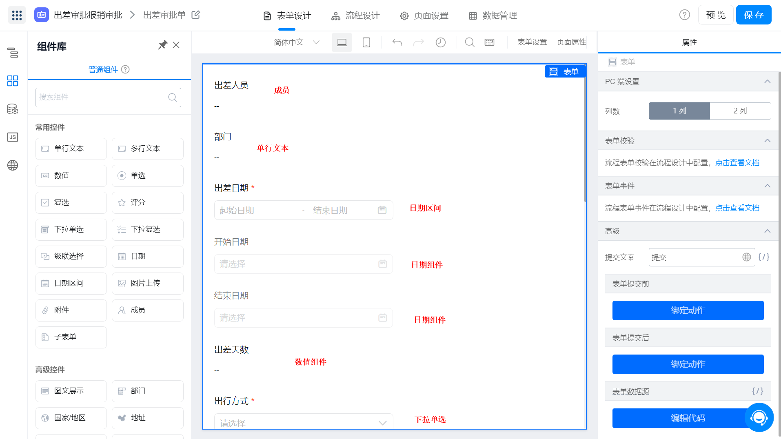Open 表单设置 in the toolbar
The image size is (781, 439).
[x=532, y=42]
